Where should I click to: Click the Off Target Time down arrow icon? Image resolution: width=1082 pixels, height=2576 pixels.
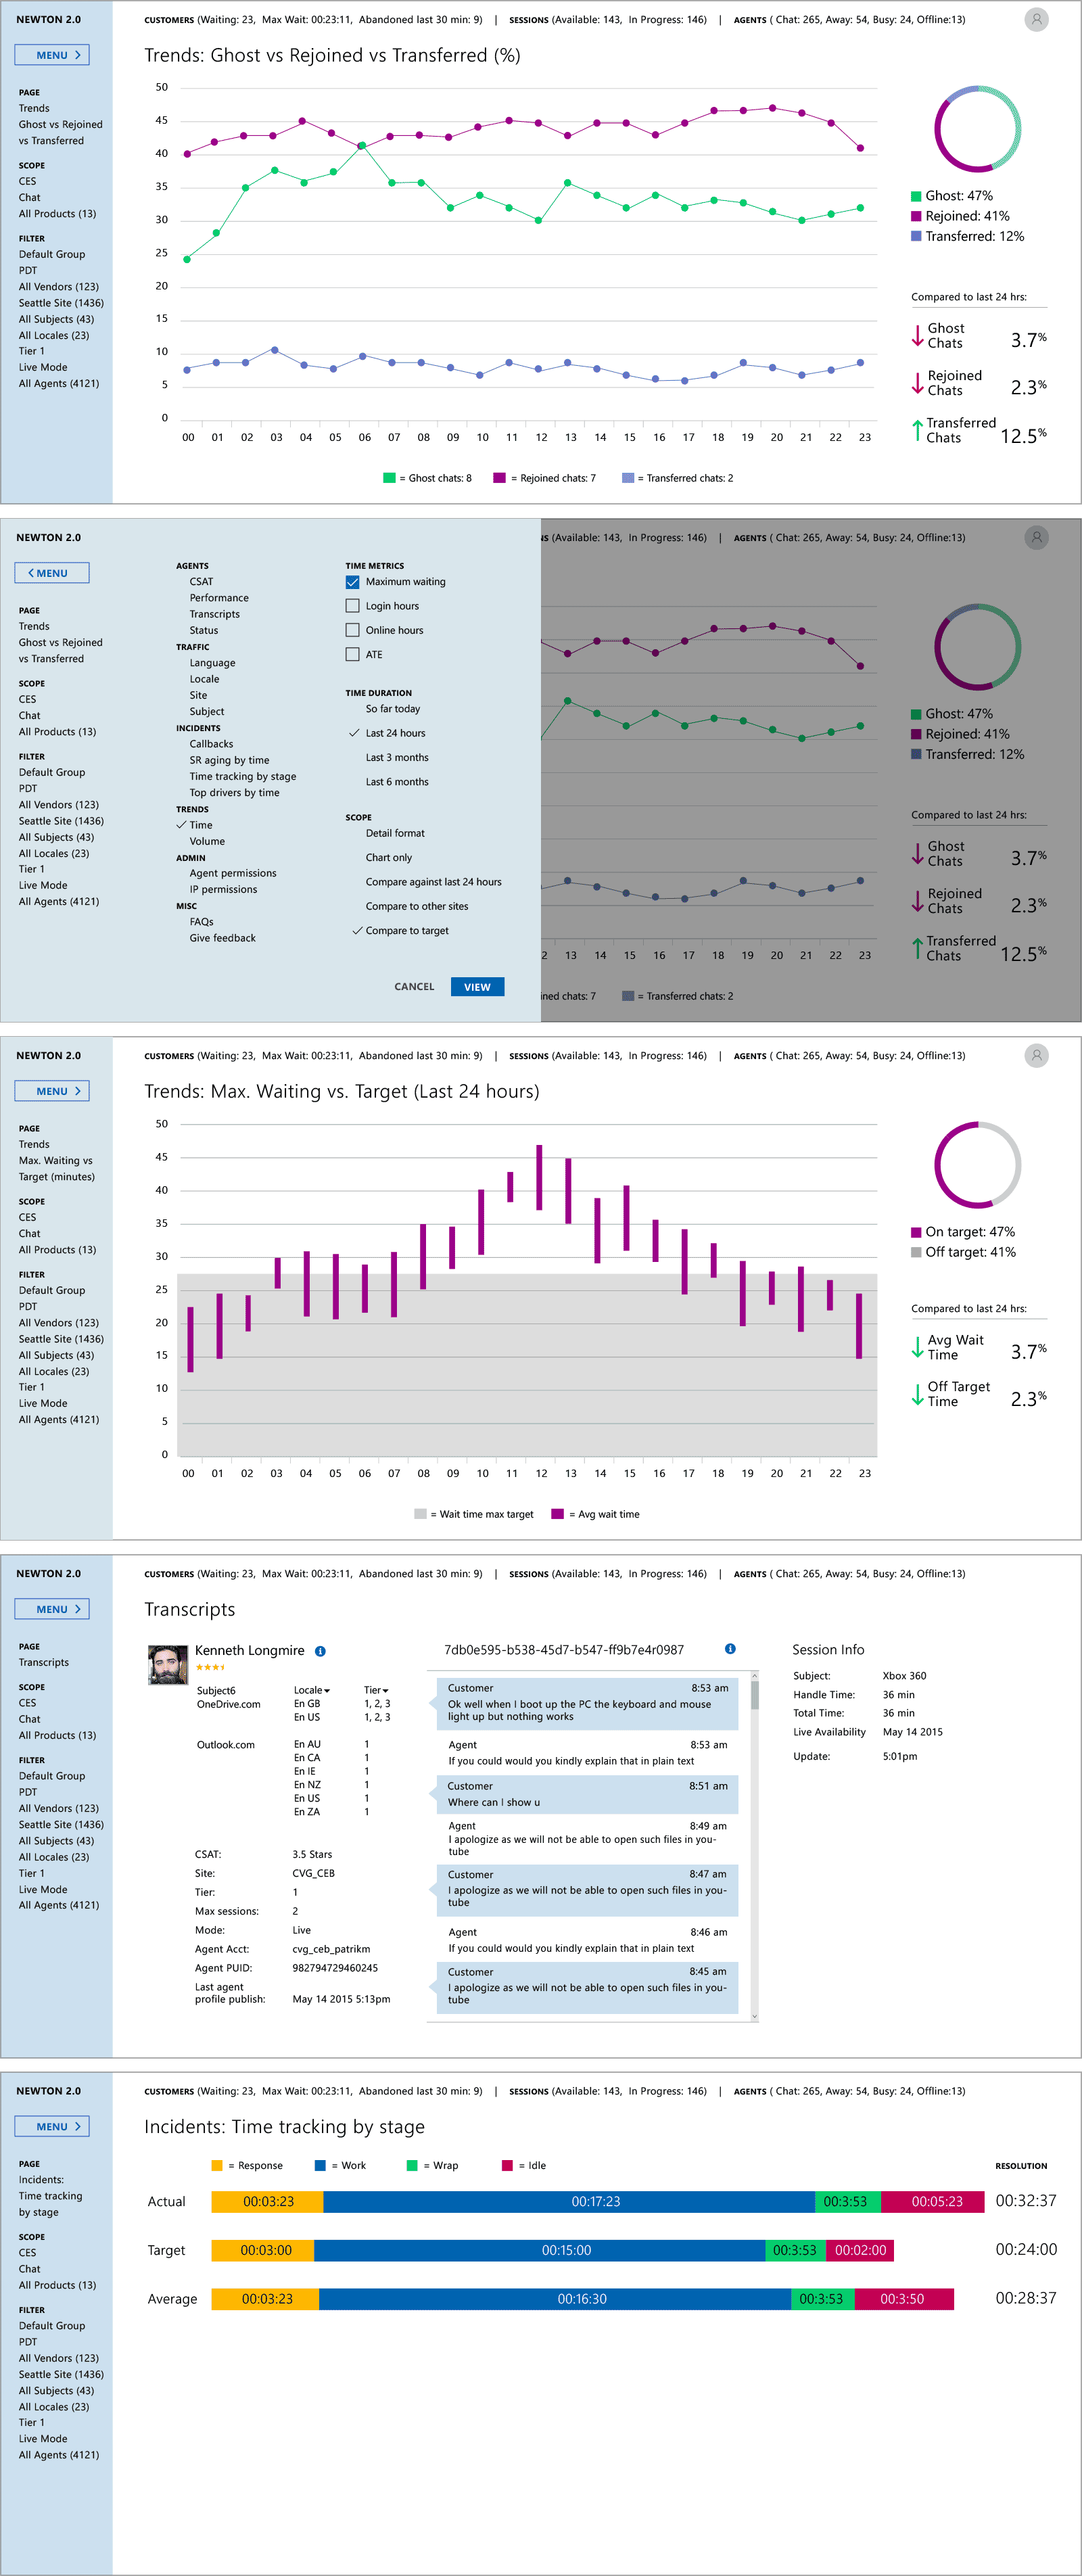point(917,1394)
